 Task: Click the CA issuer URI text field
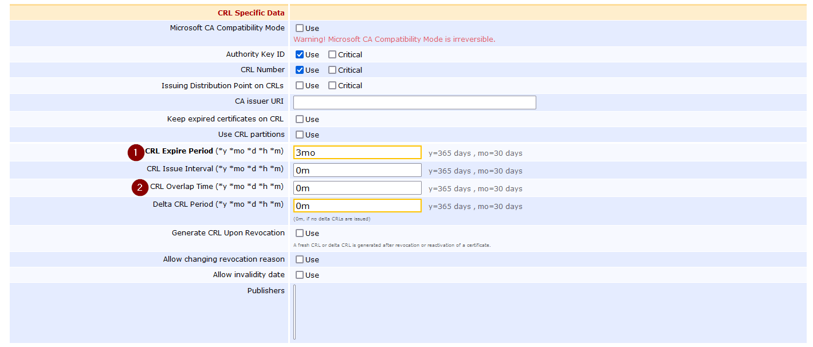[x=414, y=102]
